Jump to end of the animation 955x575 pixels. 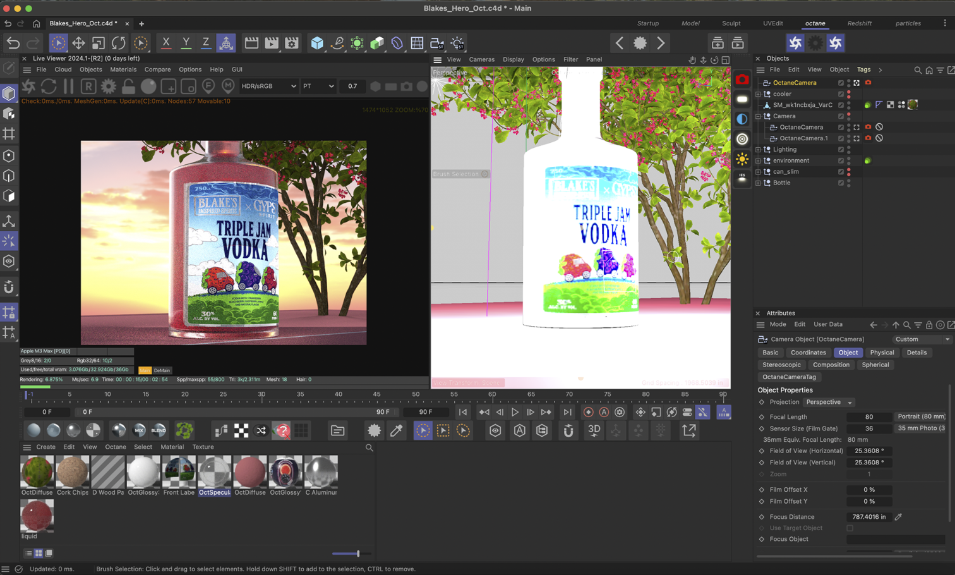567,412
